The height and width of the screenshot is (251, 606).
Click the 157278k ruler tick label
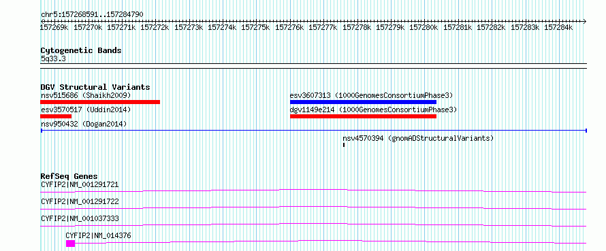pos(357,27)
